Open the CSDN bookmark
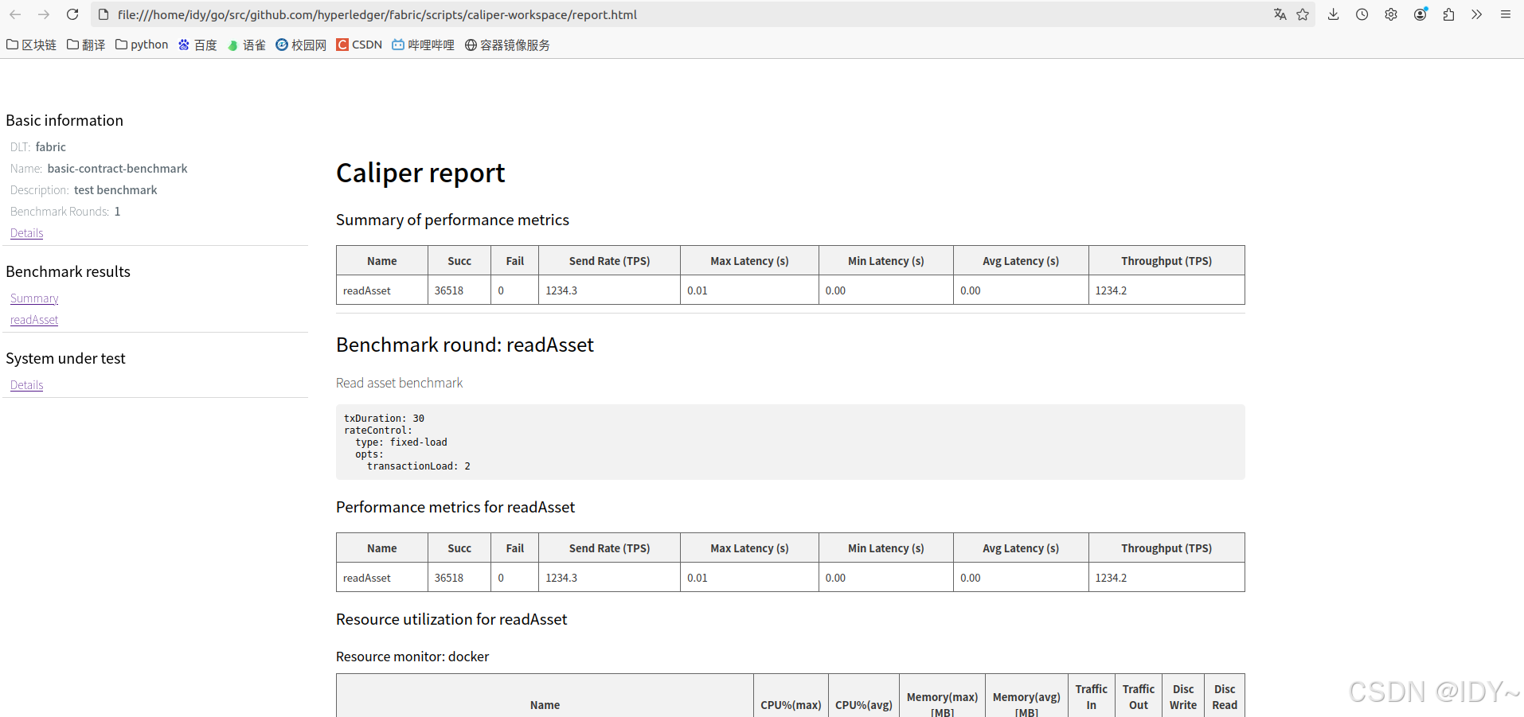This screenshot has width=1524, height=717. tap(359, 45)
